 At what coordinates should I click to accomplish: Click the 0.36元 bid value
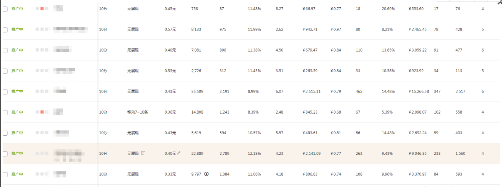coord(171,112)
